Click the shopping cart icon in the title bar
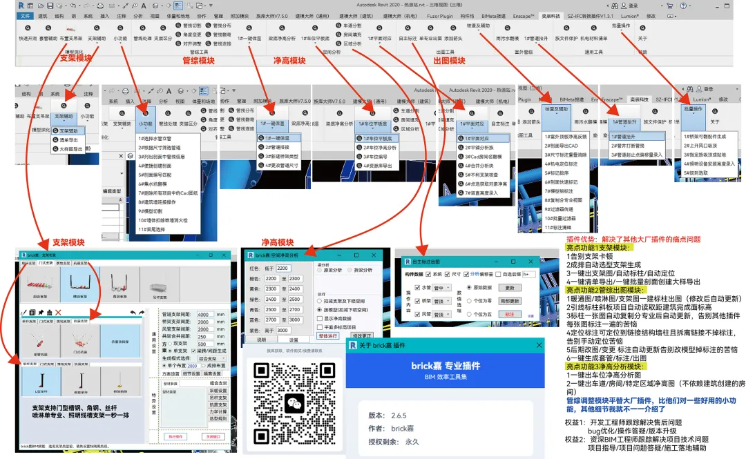 (670, 6)
